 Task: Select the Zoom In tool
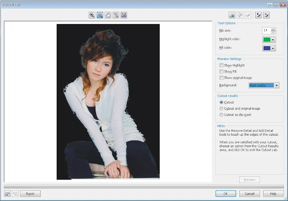click(92, 15)
